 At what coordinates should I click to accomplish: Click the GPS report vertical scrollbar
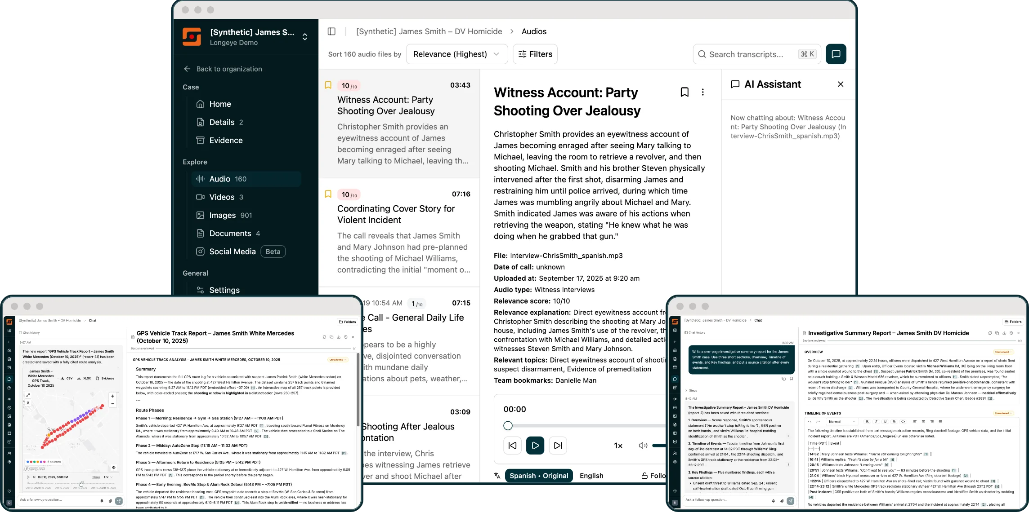(x=358, y=390)
